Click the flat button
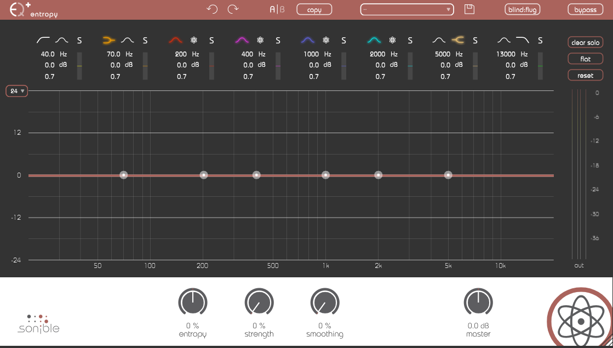 pos(585,59)
